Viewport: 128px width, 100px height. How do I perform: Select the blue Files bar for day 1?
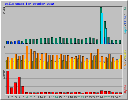8,42
